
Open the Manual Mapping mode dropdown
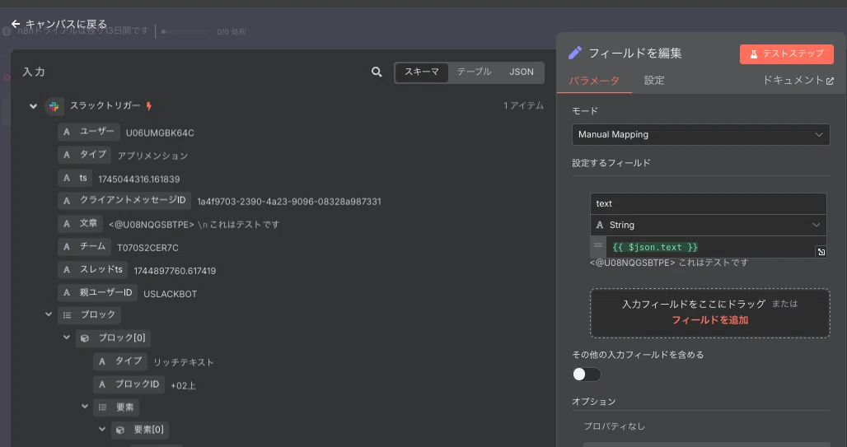click(700, 134)
